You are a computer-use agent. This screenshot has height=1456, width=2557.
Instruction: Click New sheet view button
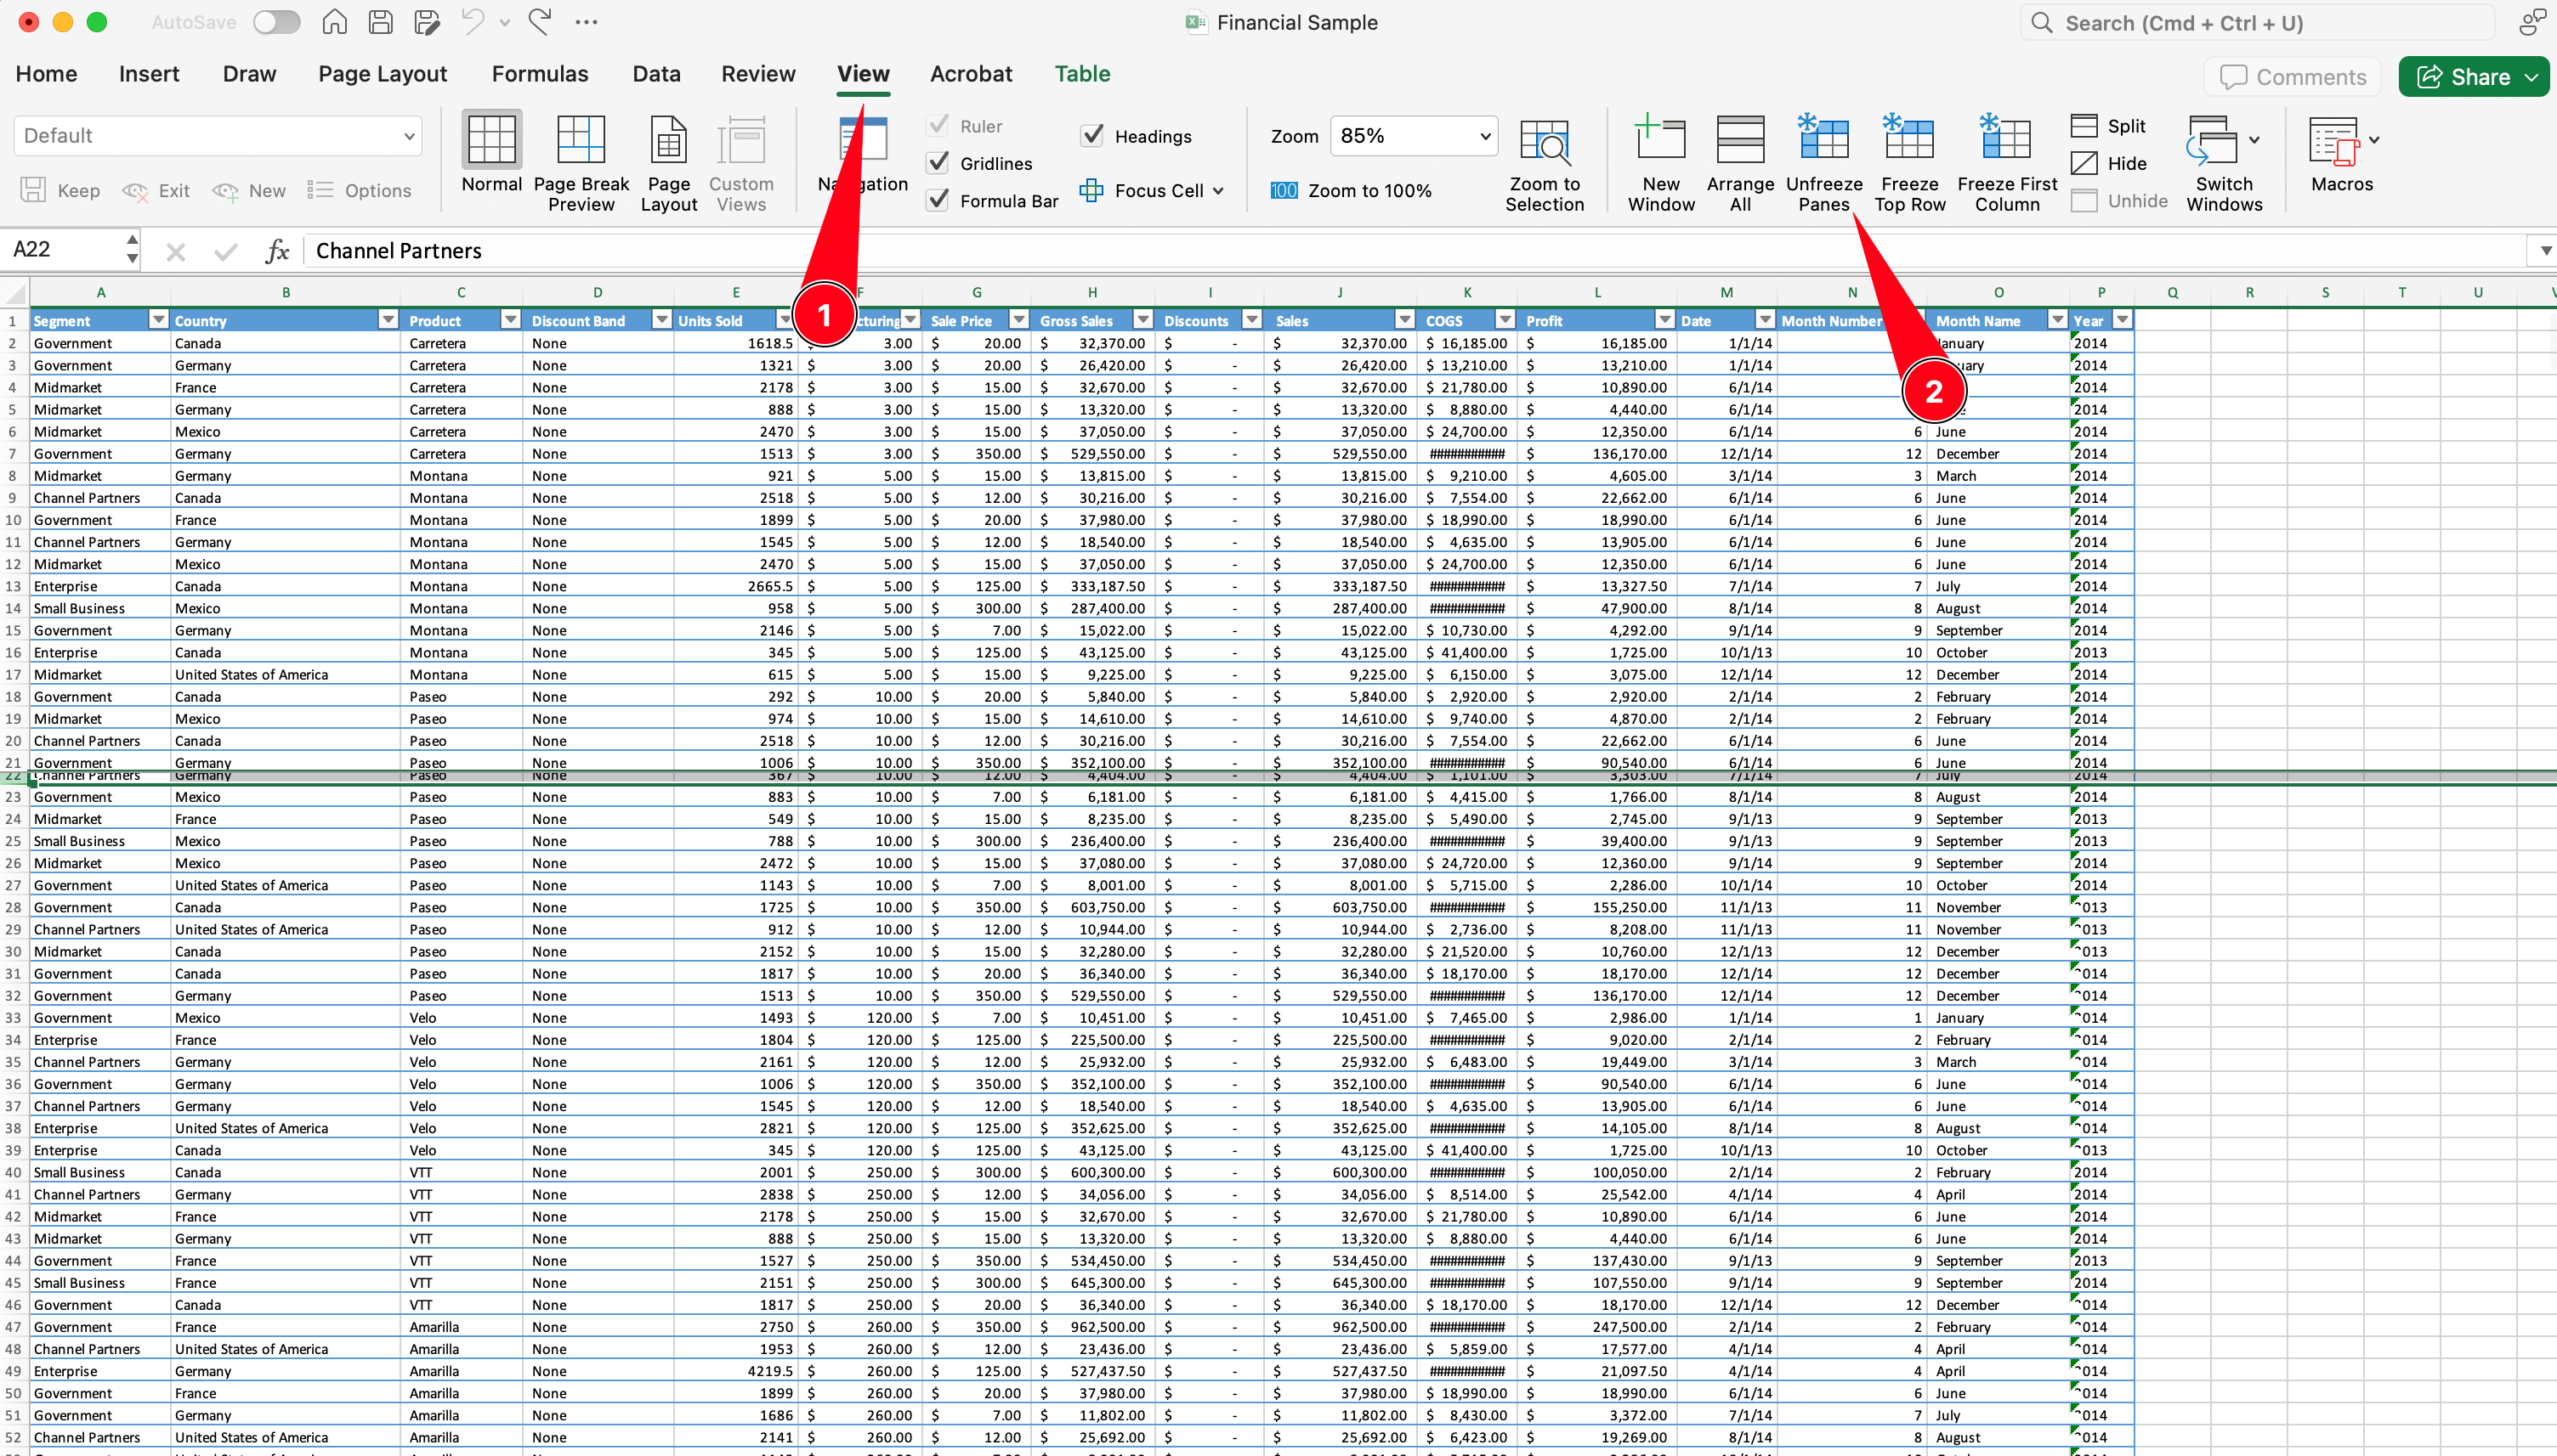pos(249,190)
